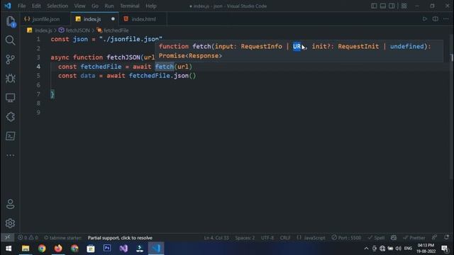Switch to the jsonfile.json tab
This screenshot has width=454, height=255.
pyautogui.click(x=45, y=19)
